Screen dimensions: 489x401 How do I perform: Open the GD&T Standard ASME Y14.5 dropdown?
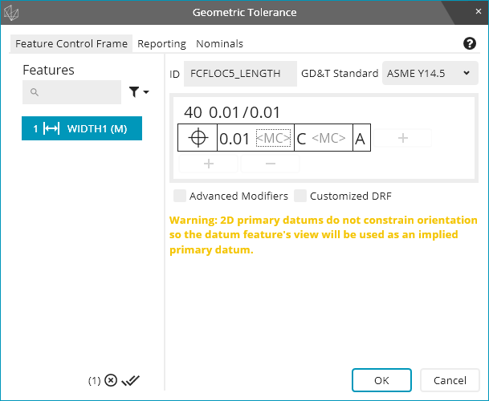430,73
